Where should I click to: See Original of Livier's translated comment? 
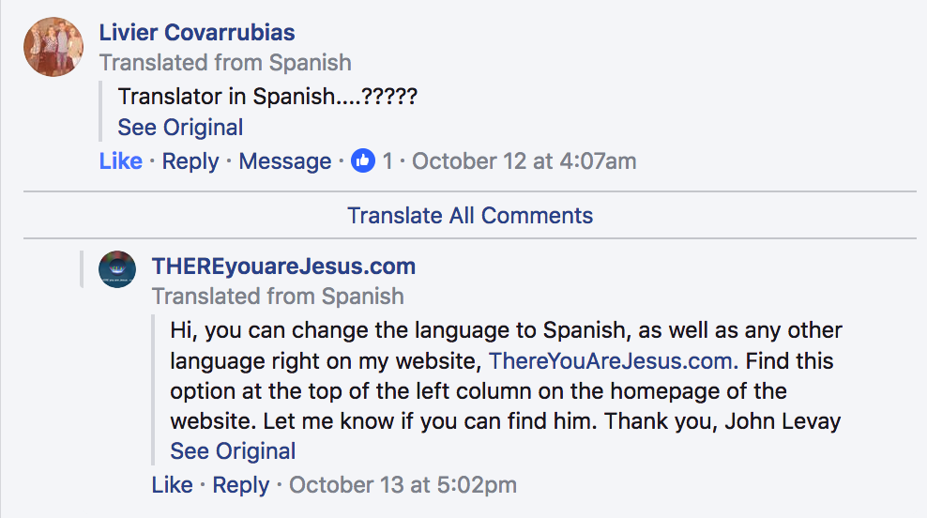point(180,128)
